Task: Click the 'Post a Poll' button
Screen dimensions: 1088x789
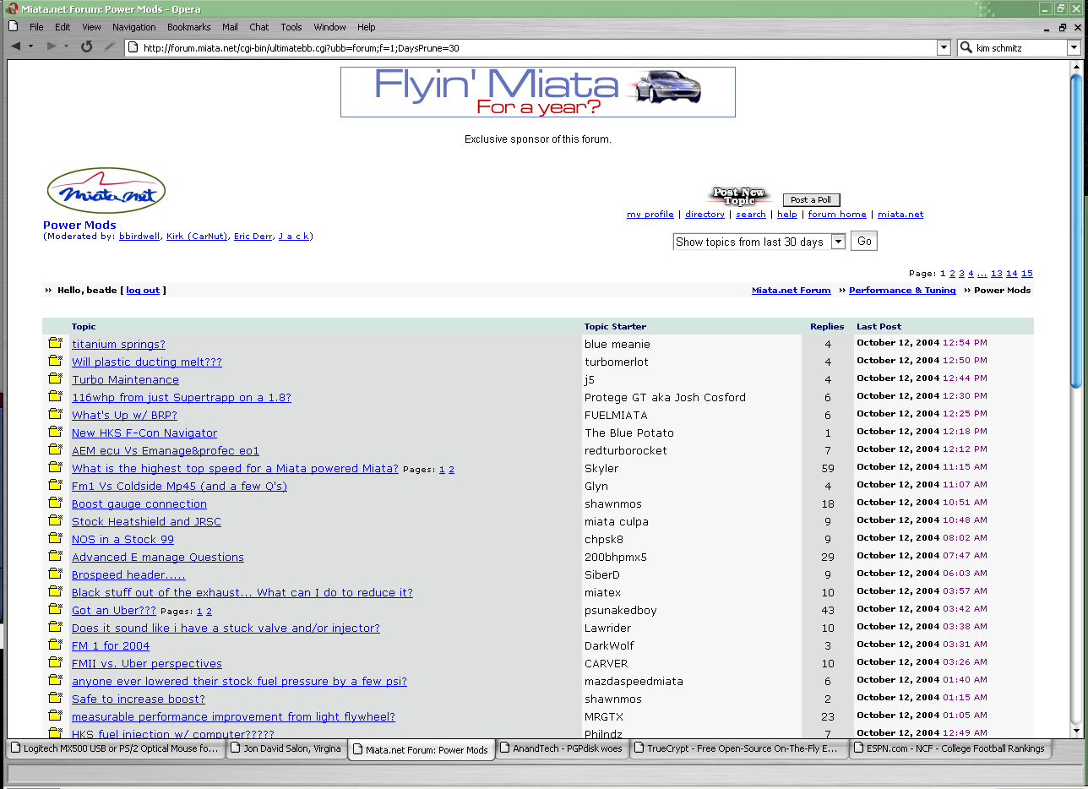Action: [x=811, y=200]
